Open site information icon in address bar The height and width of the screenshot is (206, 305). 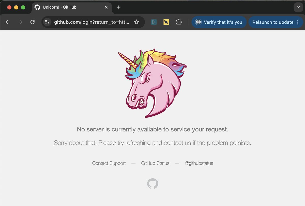coord(47,22)
